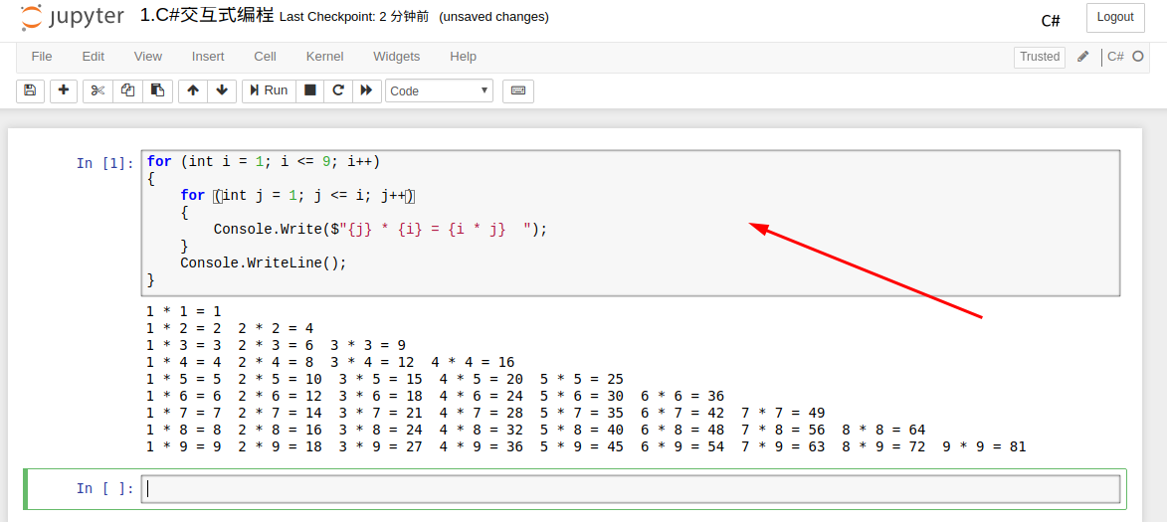This screenshot has height=522, width=1167.
Task: Insert a cell below with plus icon
Action: [x=64, y=90]
